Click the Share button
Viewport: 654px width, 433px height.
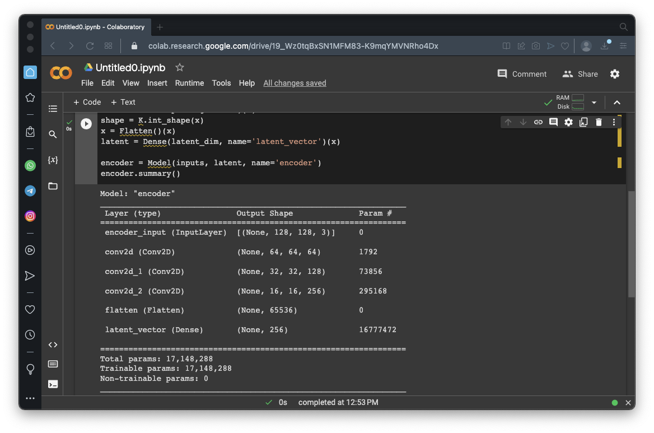[580, 74]
